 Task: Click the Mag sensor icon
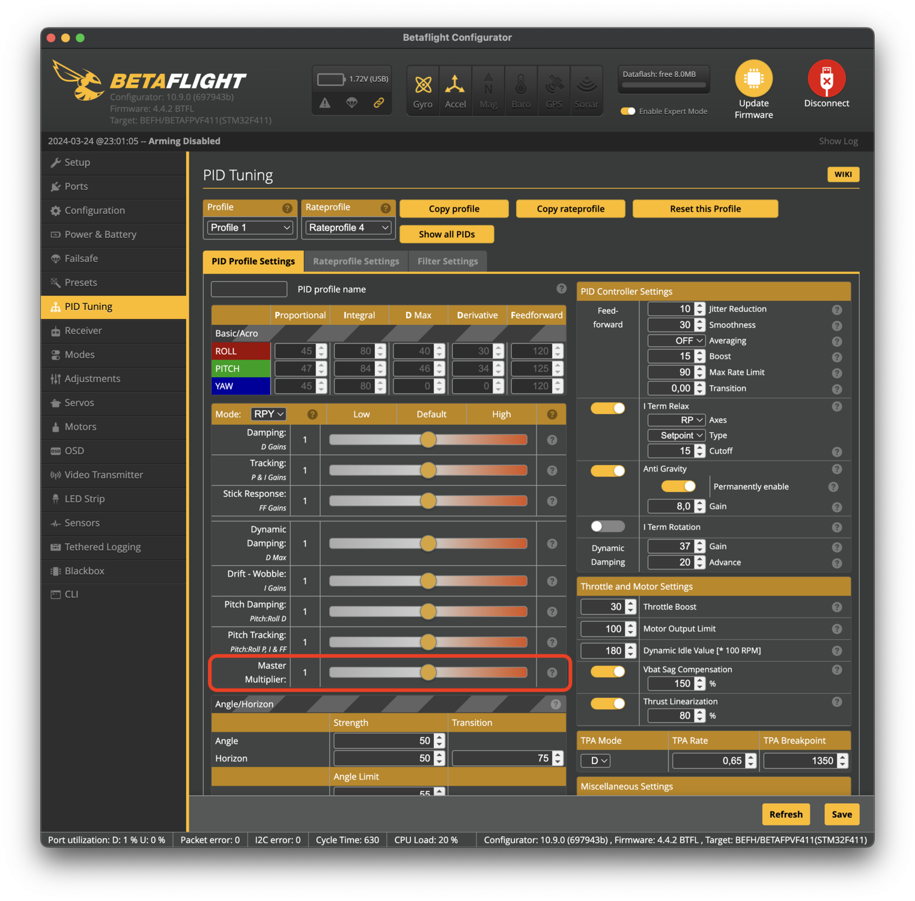click(x=488, y=85)
